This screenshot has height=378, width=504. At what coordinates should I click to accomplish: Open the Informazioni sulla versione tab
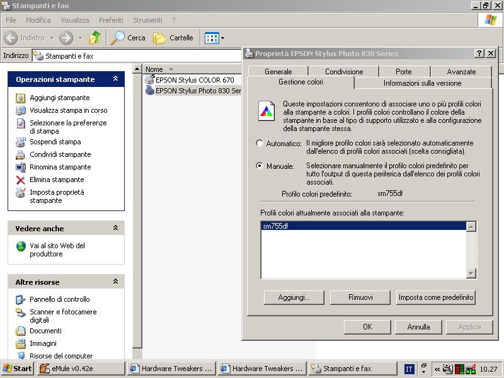coord(422,83)
